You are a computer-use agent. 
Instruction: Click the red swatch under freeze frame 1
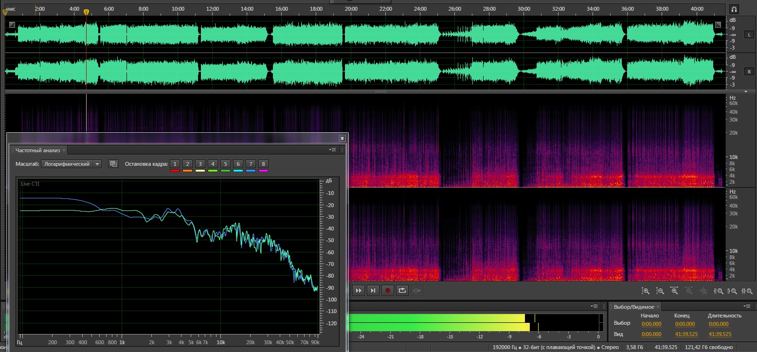pos(175,170)
